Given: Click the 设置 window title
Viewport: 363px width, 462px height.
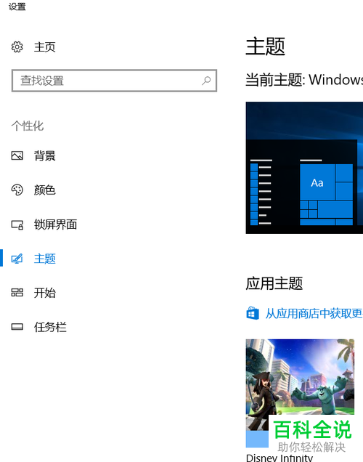Looking at the screenshot, I should pyautogui.click(x=17, y=7).
